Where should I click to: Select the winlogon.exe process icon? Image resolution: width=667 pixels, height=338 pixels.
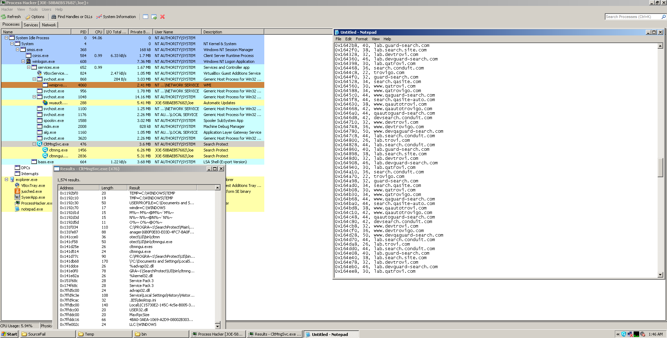pos(29,61)
